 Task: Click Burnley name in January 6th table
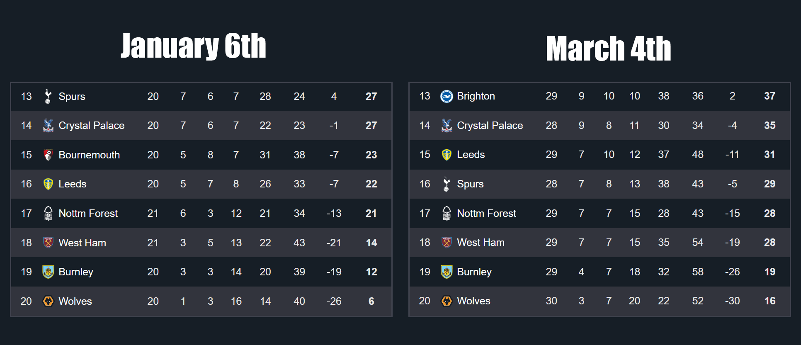pyautogui.click(x=76, y=272)
